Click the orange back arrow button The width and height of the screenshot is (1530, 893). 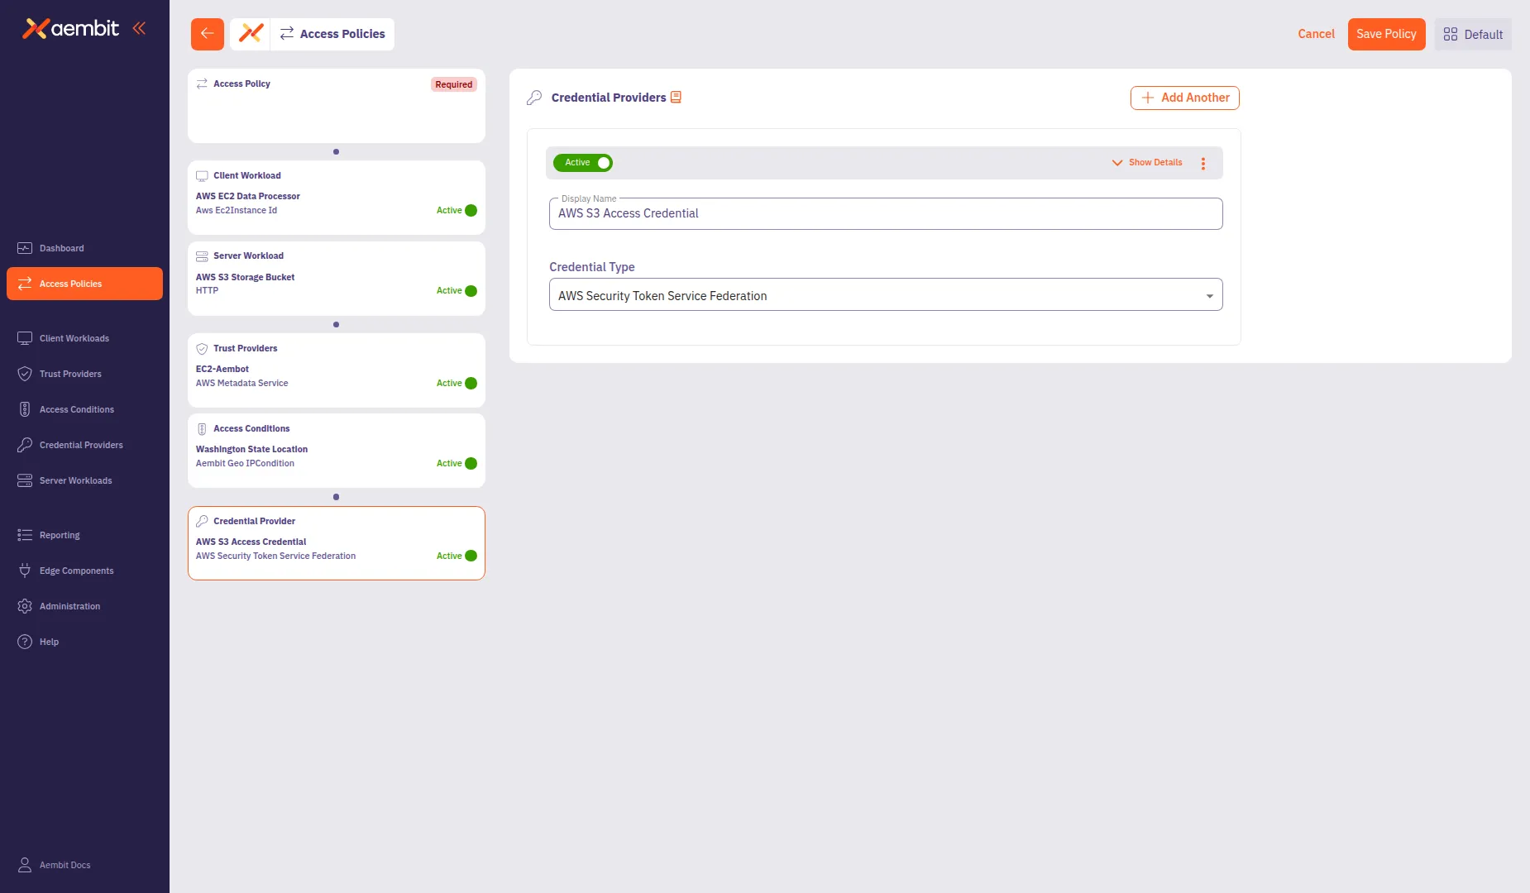[207, 34]
